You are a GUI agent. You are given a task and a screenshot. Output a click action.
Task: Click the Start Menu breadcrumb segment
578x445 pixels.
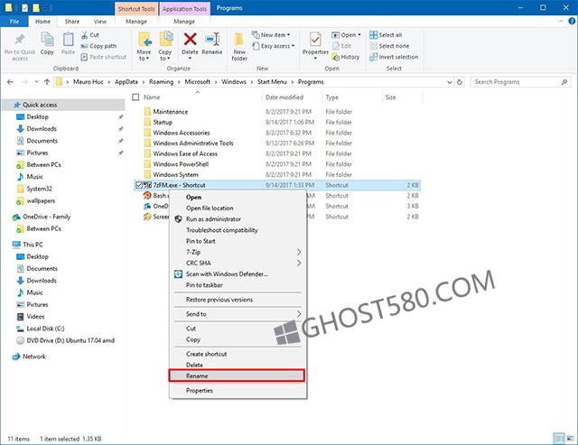pyautogui.click(x=272, y=82)
